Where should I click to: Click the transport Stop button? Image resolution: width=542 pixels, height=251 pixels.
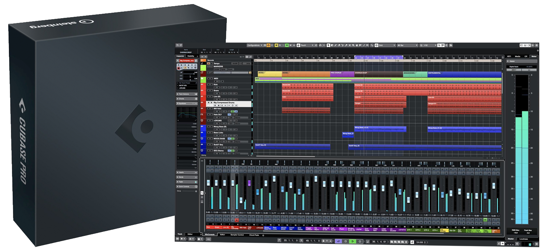345,241
